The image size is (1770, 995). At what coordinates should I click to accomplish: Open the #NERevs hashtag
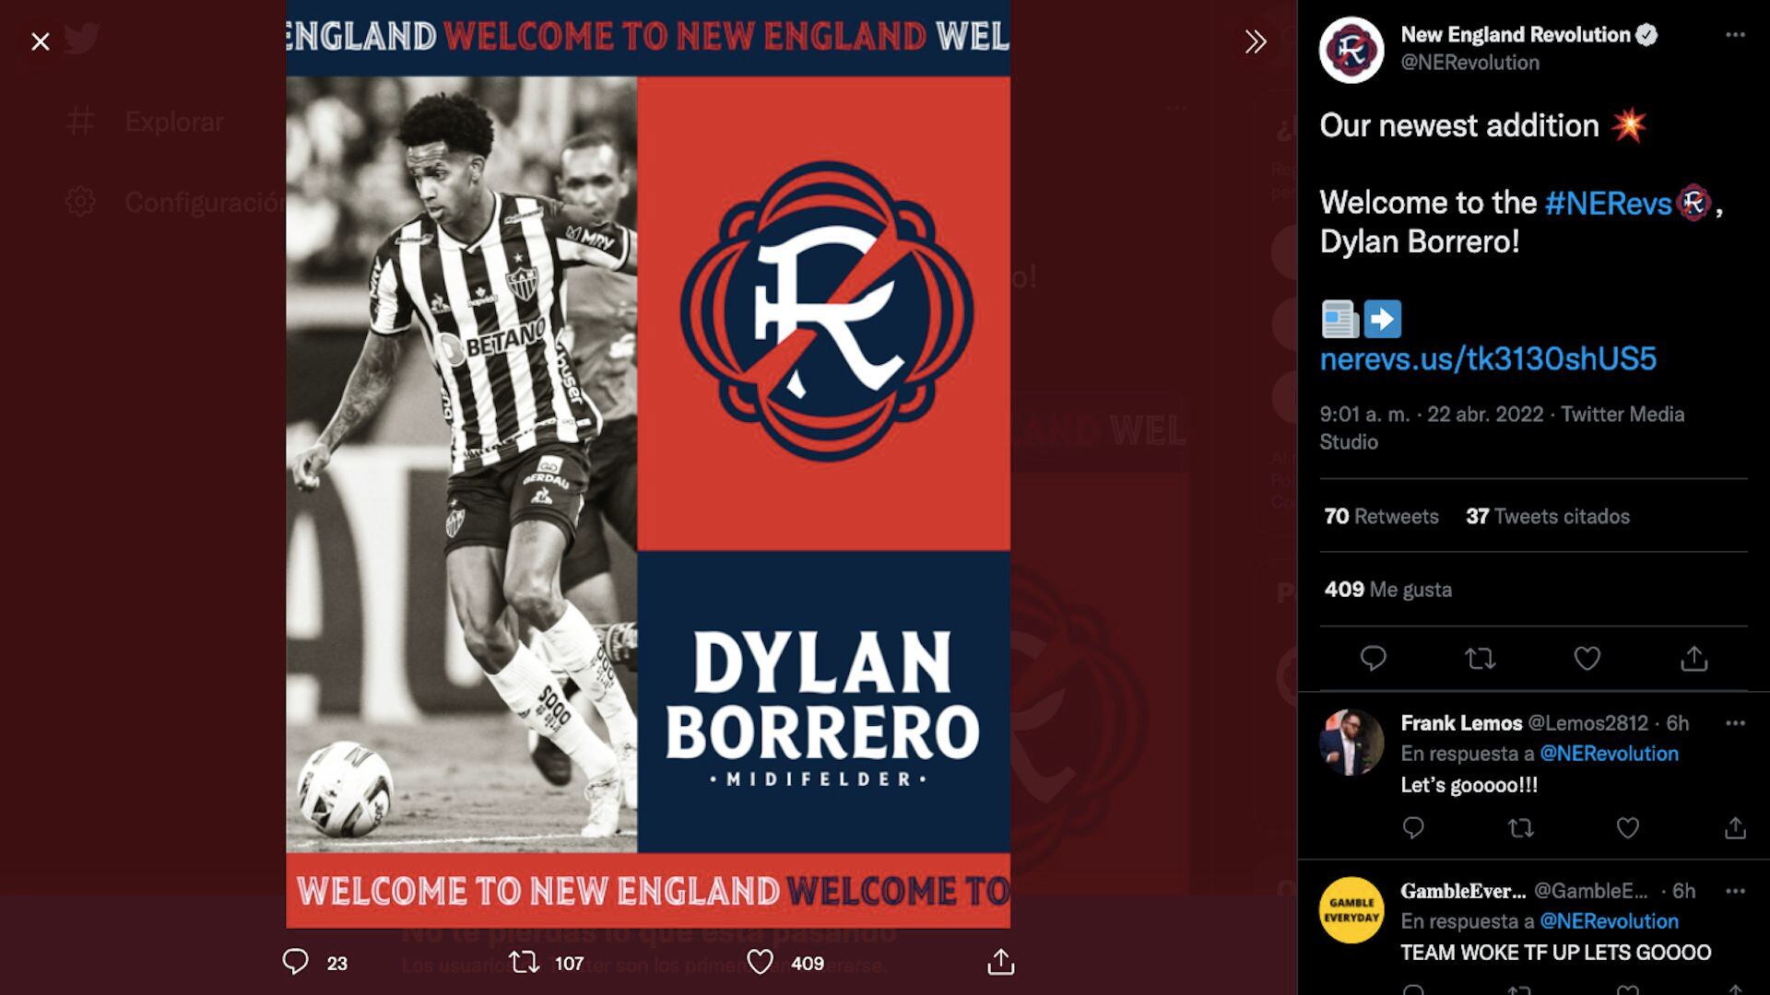(1608, 203)
